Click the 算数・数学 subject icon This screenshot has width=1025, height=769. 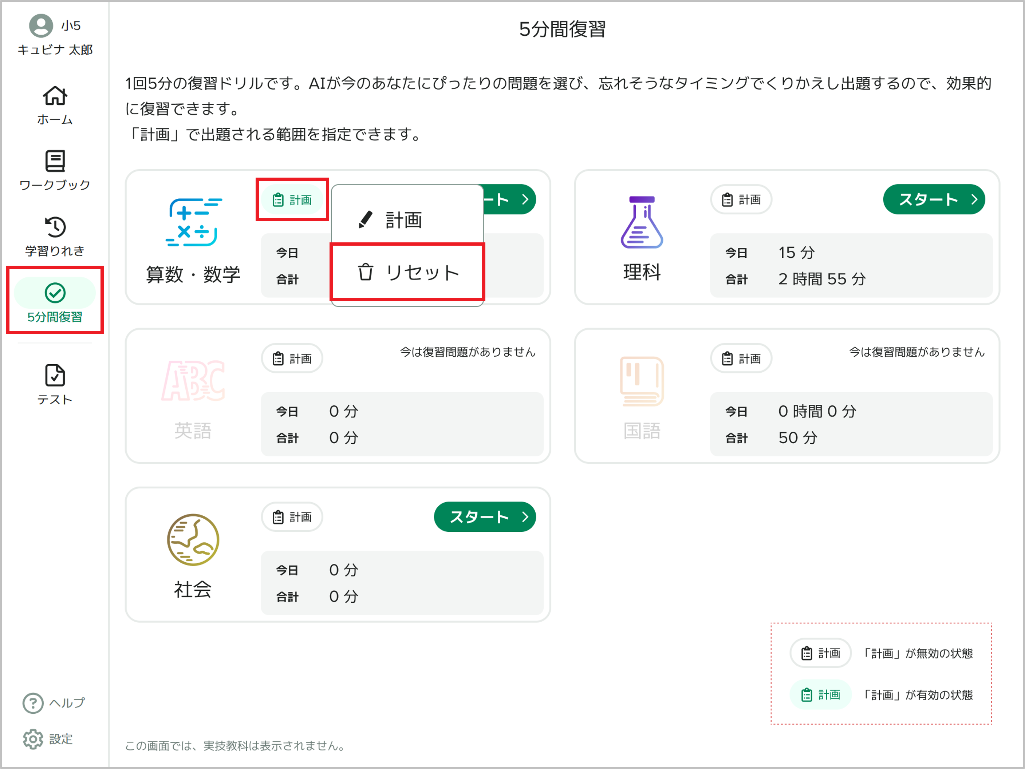[193, 222]
